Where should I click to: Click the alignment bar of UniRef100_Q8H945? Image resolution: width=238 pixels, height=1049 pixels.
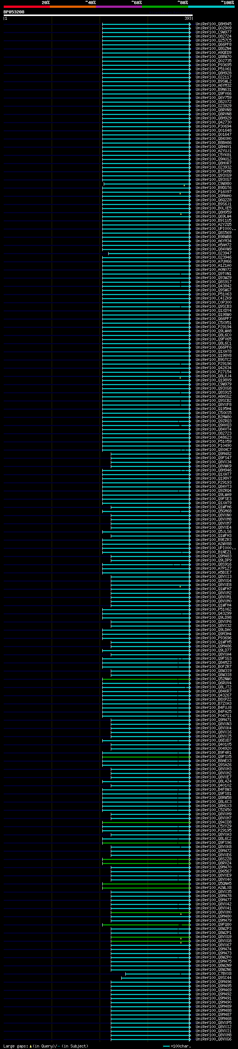pos(146,24)
